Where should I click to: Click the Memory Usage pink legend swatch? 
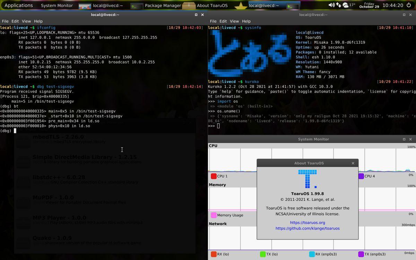[214, 215]
